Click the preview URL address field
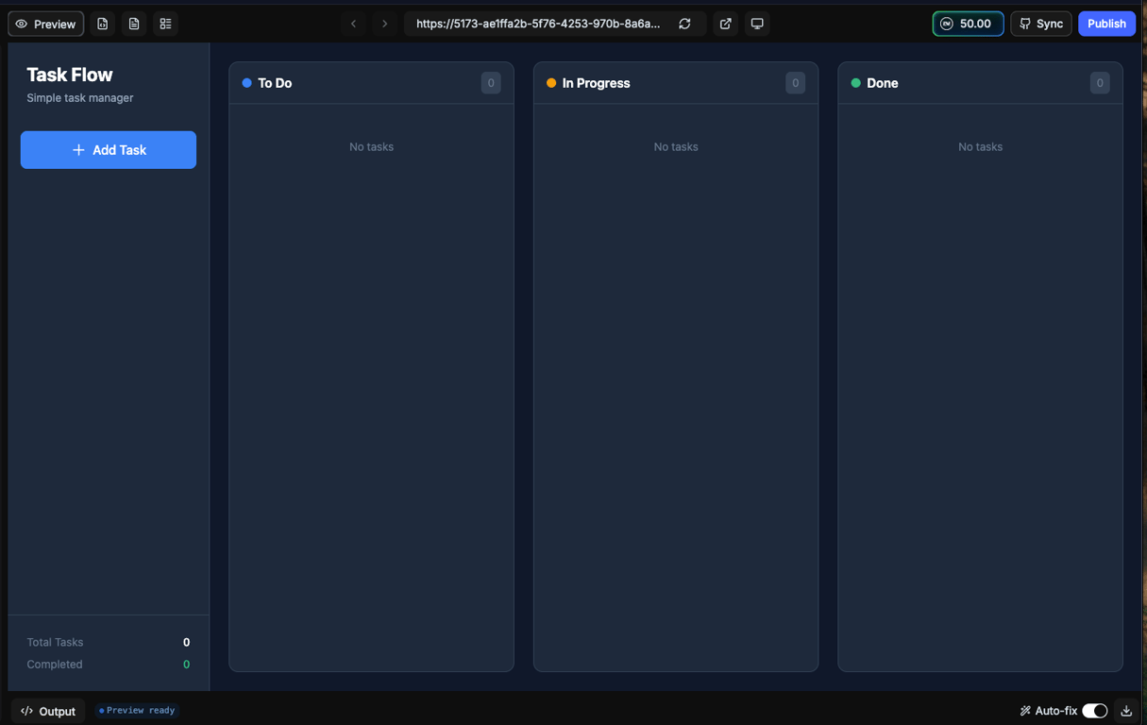This screenshot has width=1147, height=725. coord(538,24)
